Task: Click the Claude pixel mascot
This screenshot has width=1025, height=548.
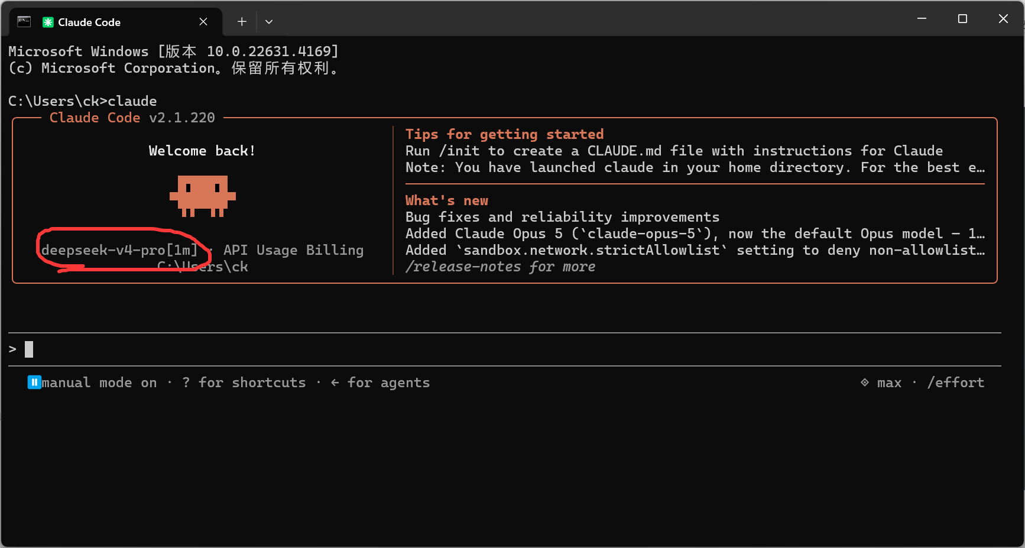Action: pyautogui.click(x=203, y=196)
